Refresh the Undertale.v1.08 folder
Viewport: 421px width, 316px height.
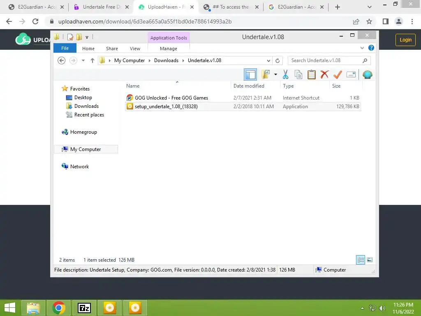pyautogui.click(x=278, y=60)
